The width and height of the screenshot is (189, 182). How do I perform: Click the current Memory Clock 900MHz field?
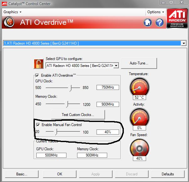[92, 155]
